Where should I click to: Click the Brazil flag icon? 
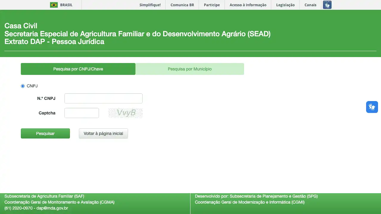(x=54, y=5)
